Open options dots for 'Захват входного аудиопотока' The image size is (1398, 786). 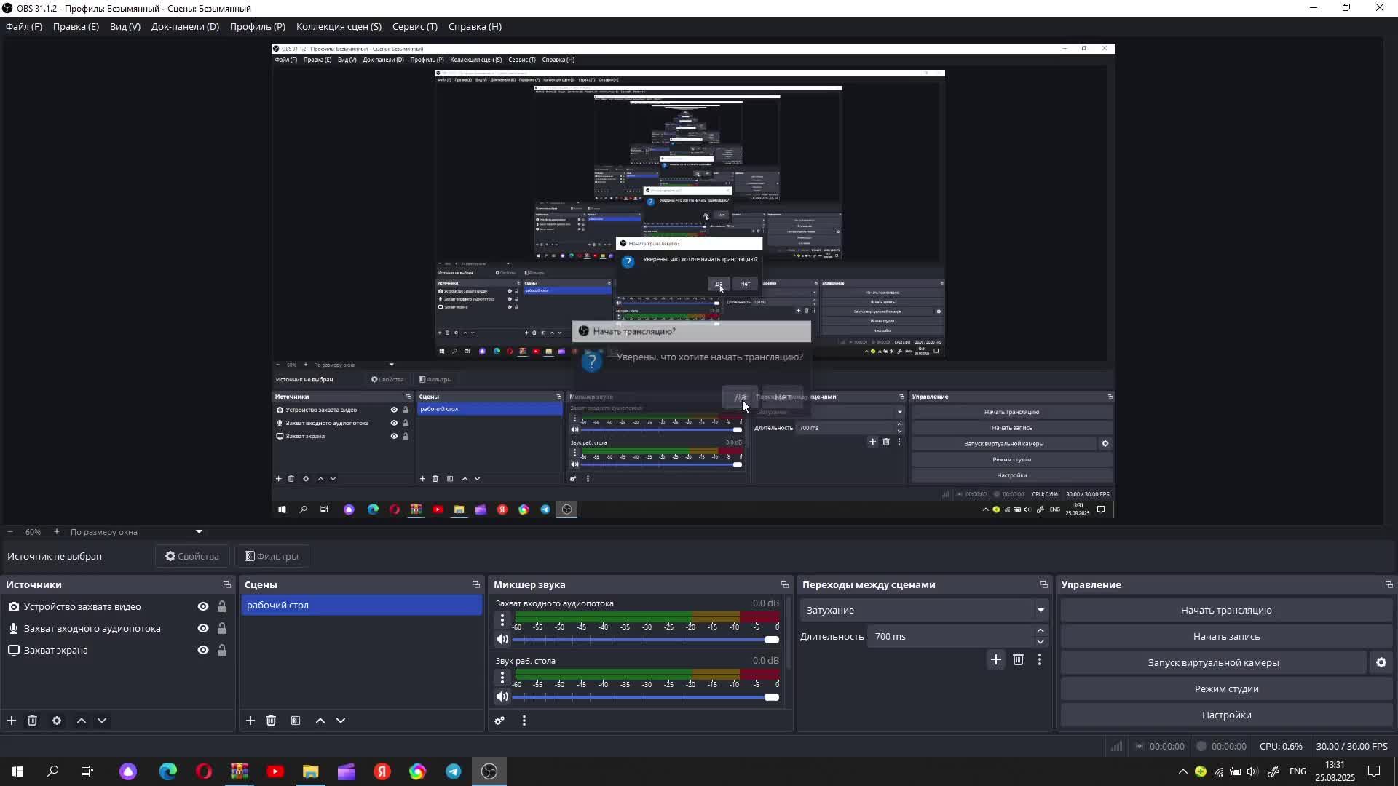(502, 620)
